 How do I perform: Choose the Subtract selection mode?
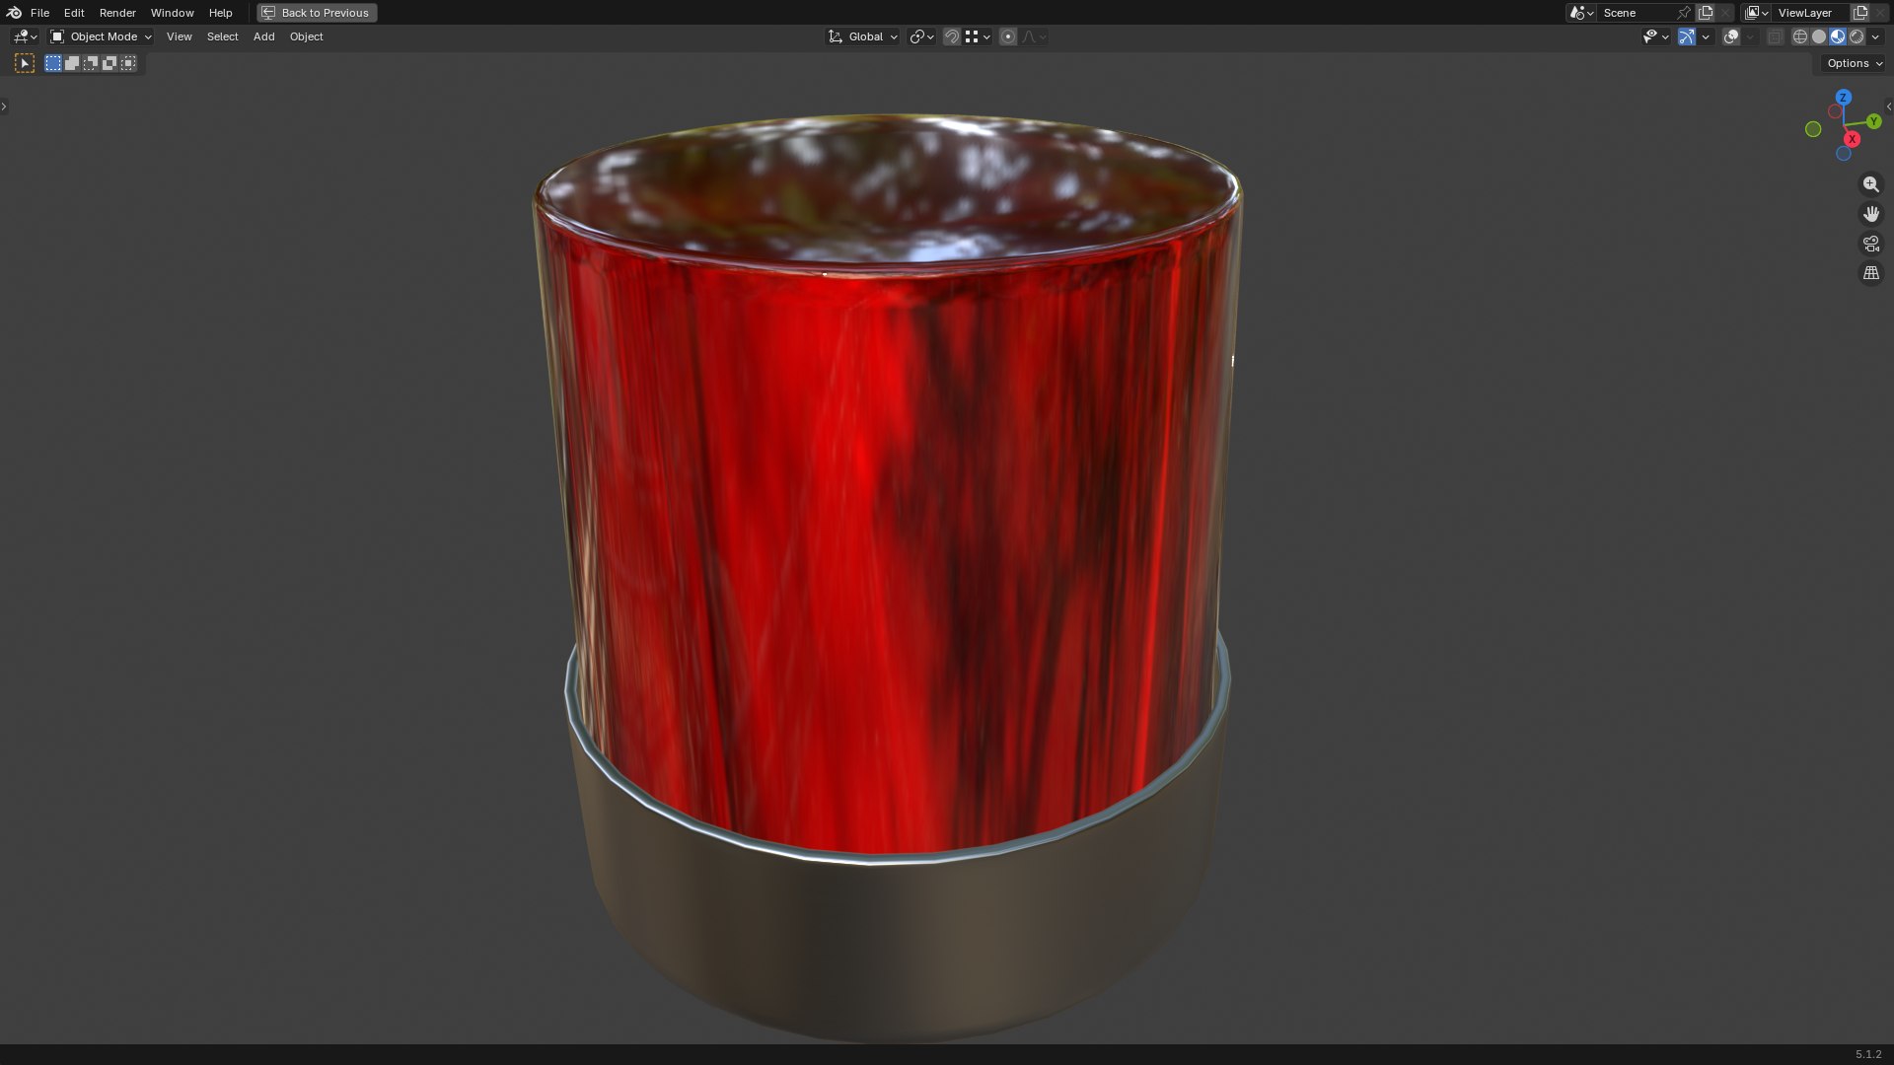91,63
